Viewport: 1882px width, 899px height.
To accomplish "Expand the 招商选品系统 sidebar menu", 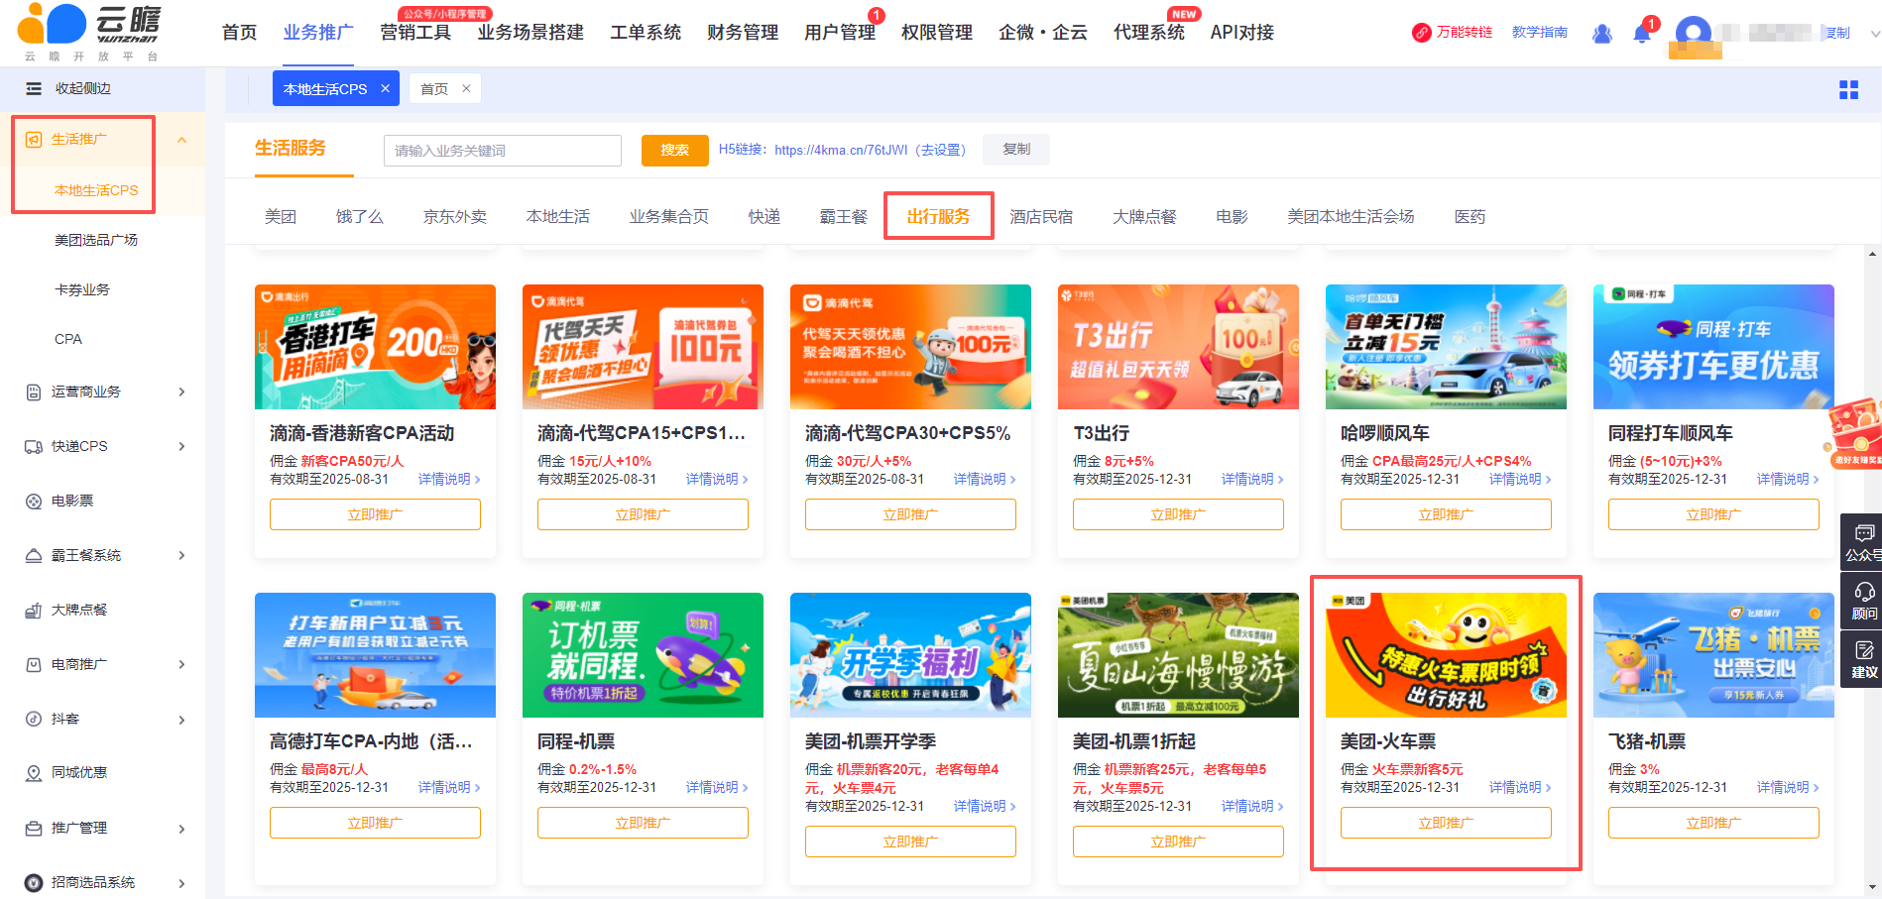I will (x=181, y=883).
